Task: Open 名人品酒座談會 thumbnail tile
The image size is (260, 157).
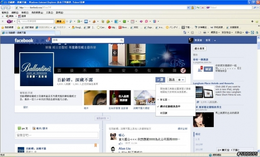Action: [120, 98]
